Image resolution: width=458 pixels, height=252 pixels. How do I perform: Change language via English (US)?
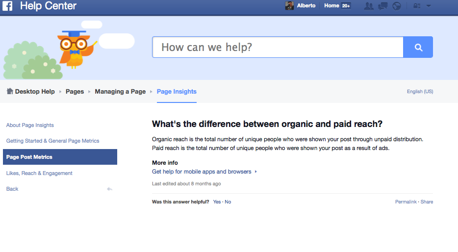pos(420,91)
